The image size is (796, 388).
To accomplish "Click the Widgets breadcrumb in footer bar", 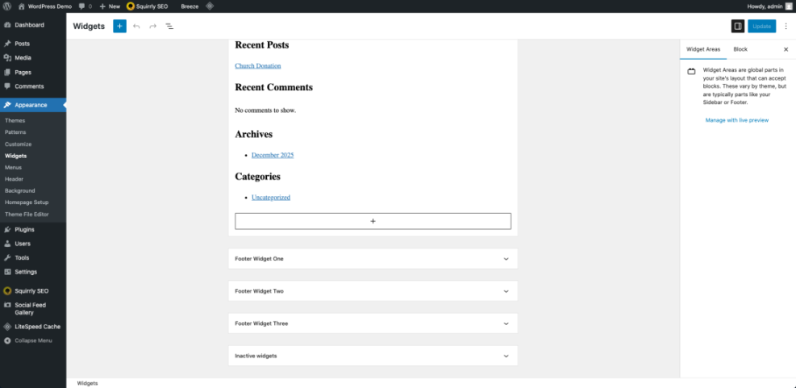I will pos(87,383).
